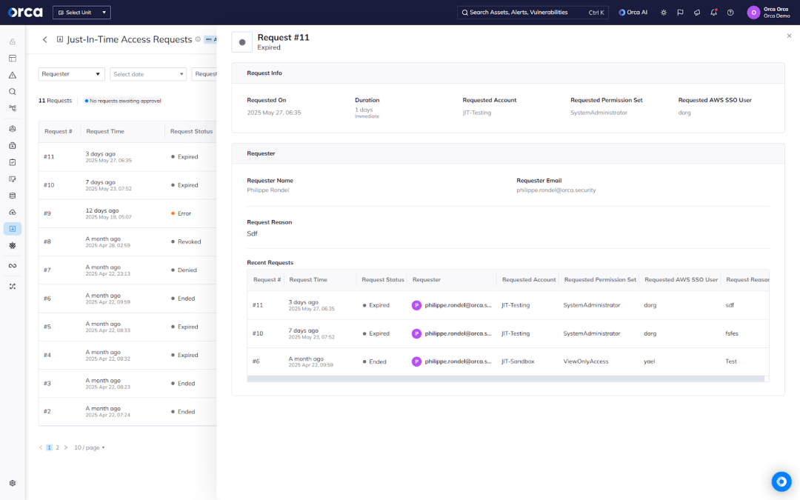Go to page 2 of requests
800x500 pixels.
click(57, 447)
